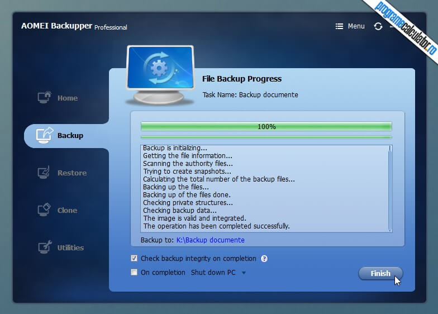This screenshot has height=314, width=438.
Task: Click the Utilities wrench icon
Action: coord(45,247)
